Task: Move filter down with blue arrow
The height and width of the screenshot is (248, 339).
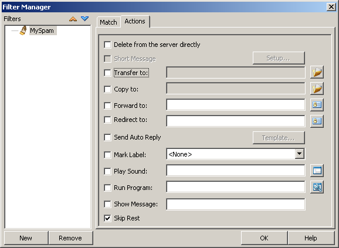Action: (84, 19)
